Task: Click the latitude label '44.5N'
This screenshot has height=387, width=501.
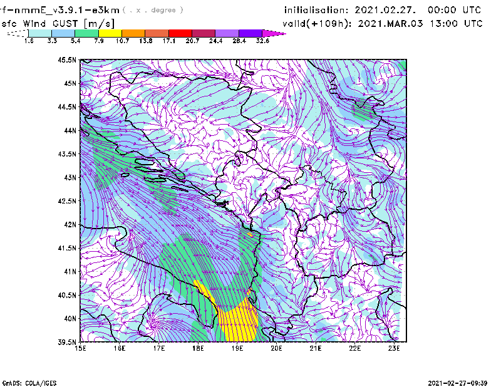Action: [67, 106]
